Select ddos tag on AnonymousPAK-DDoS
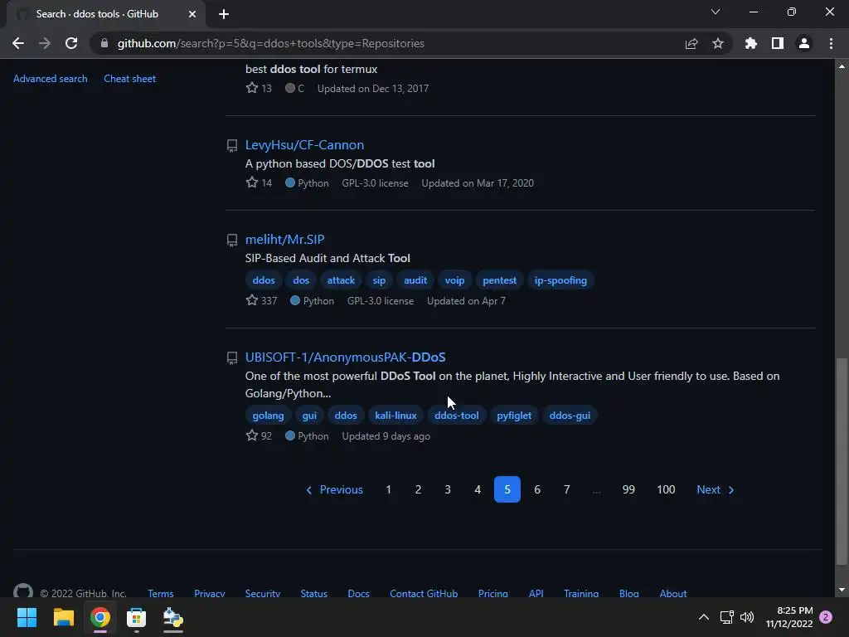Image resolution: width=849 pixels, height=637 pixels. point(346,416)
